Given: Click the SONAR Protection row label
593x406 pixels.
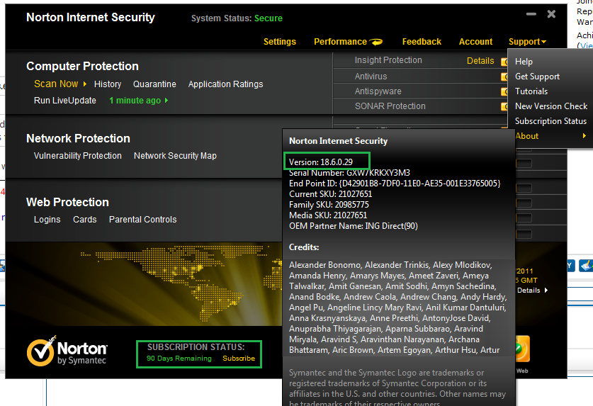Looking at the screenshot, I should tap(390, 106).
